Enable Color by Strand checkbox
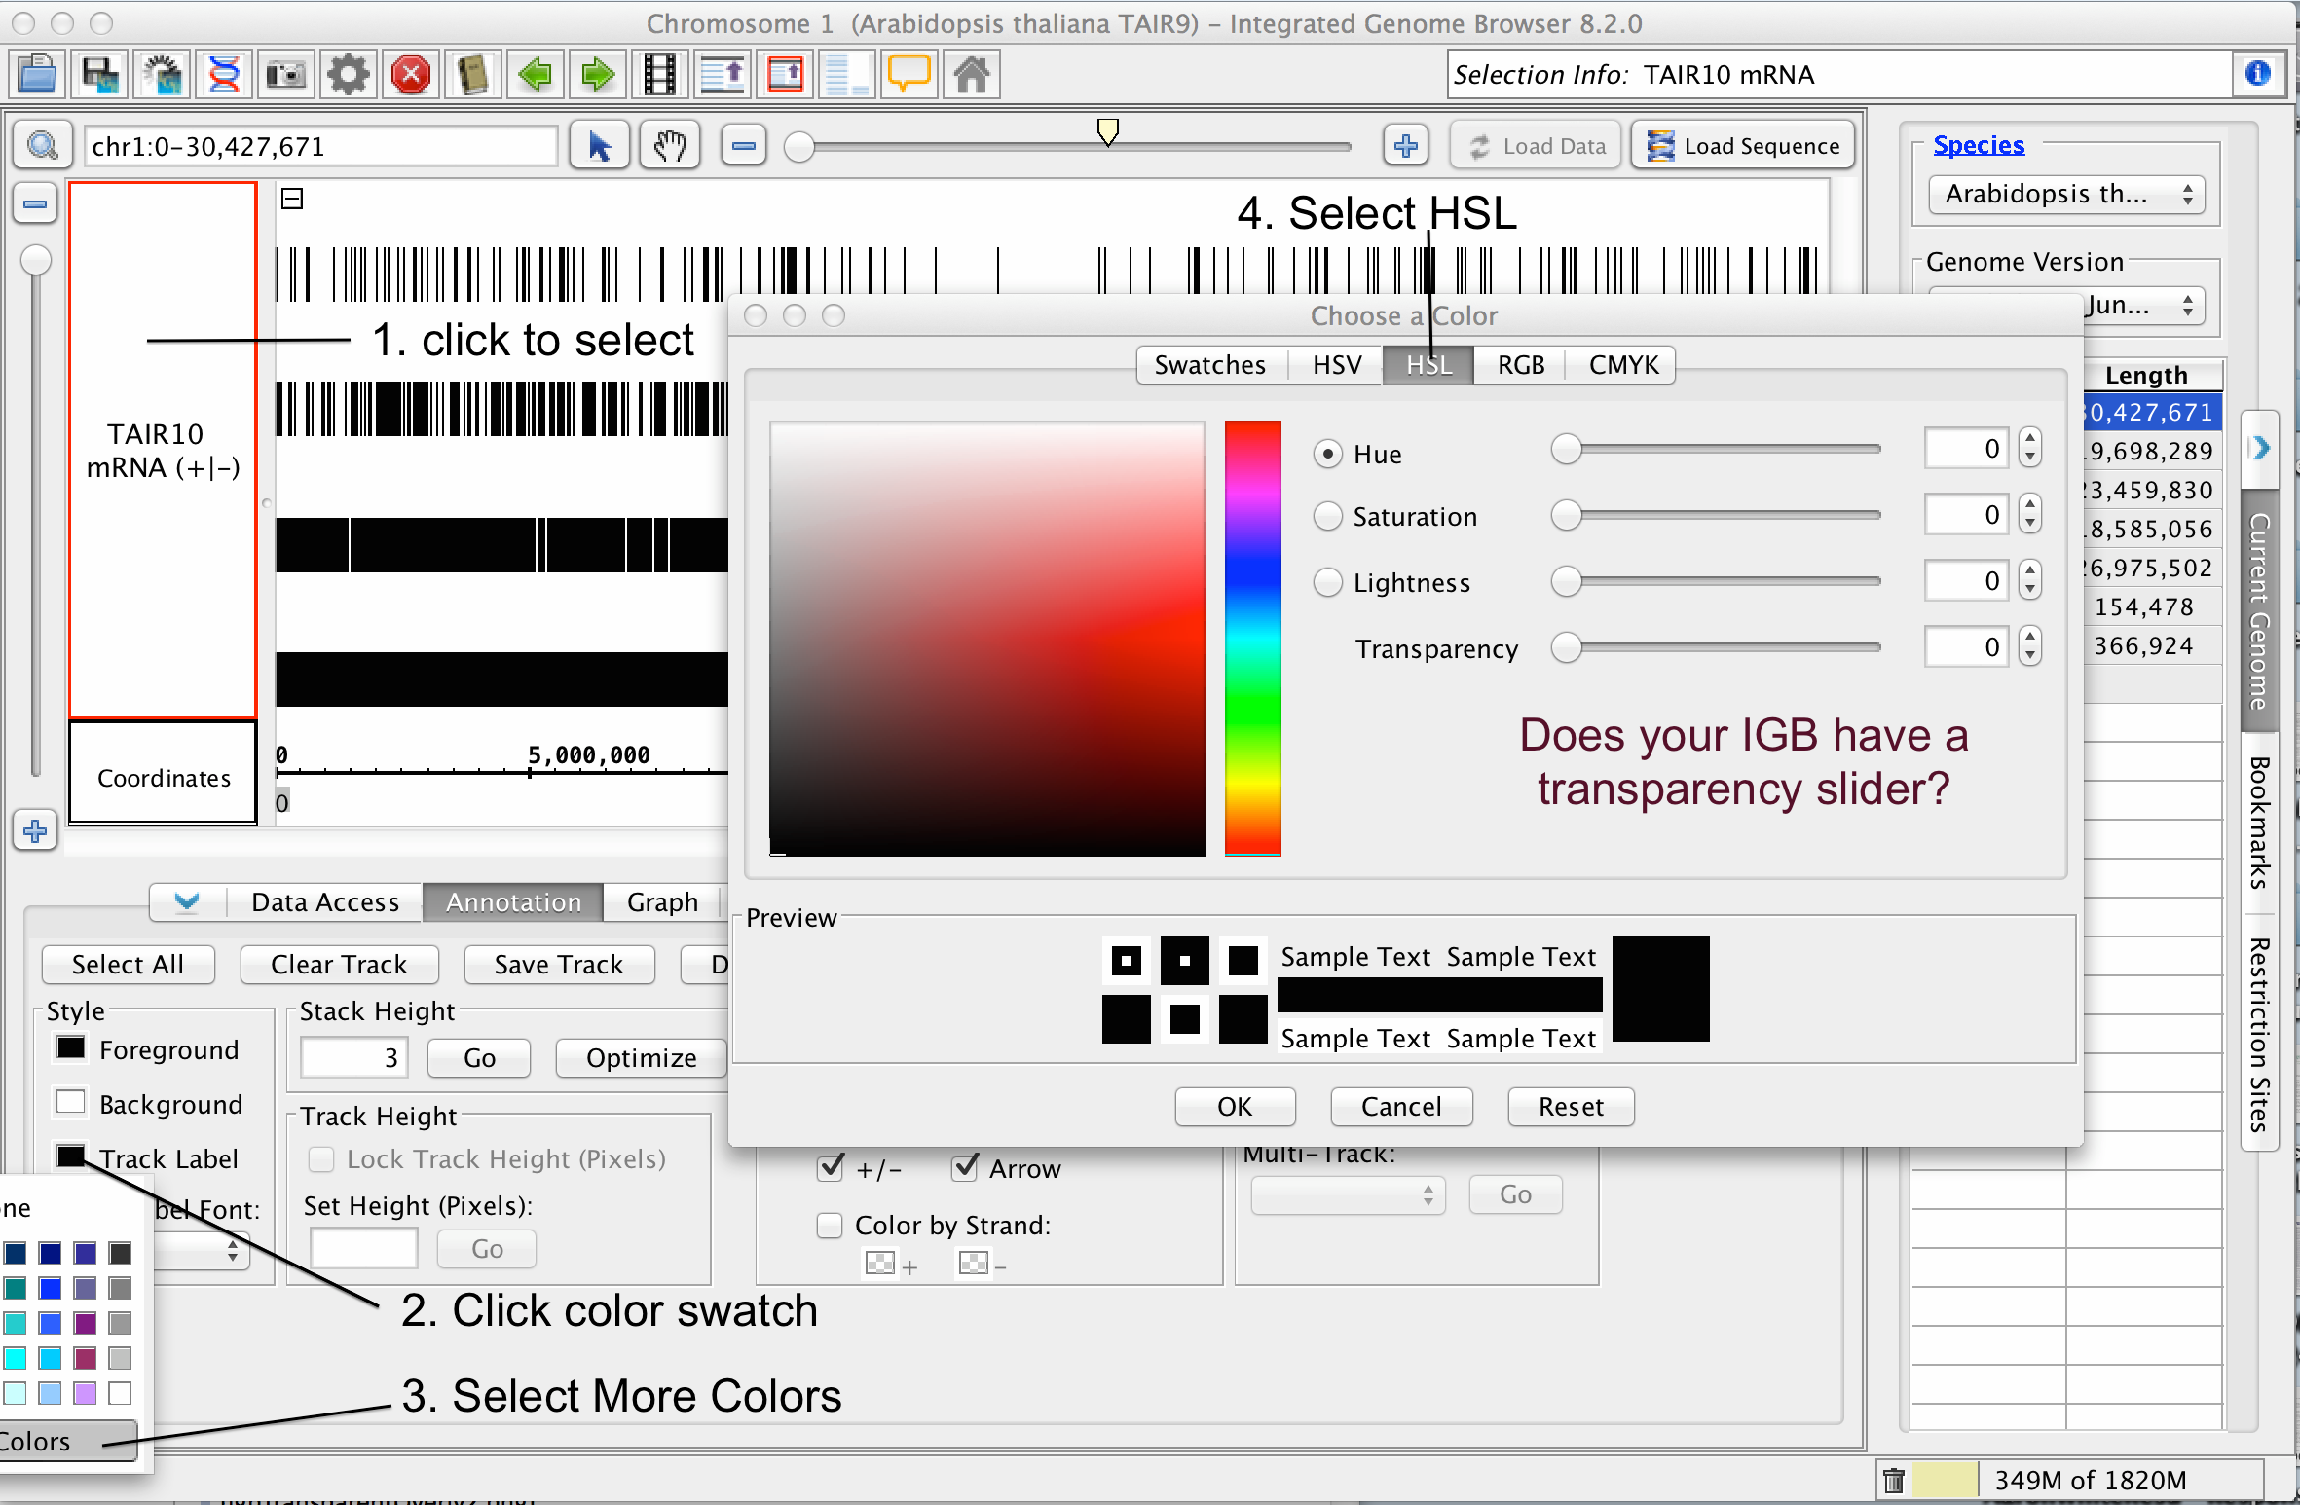2300x1505 pixels. click(830, 1226)
